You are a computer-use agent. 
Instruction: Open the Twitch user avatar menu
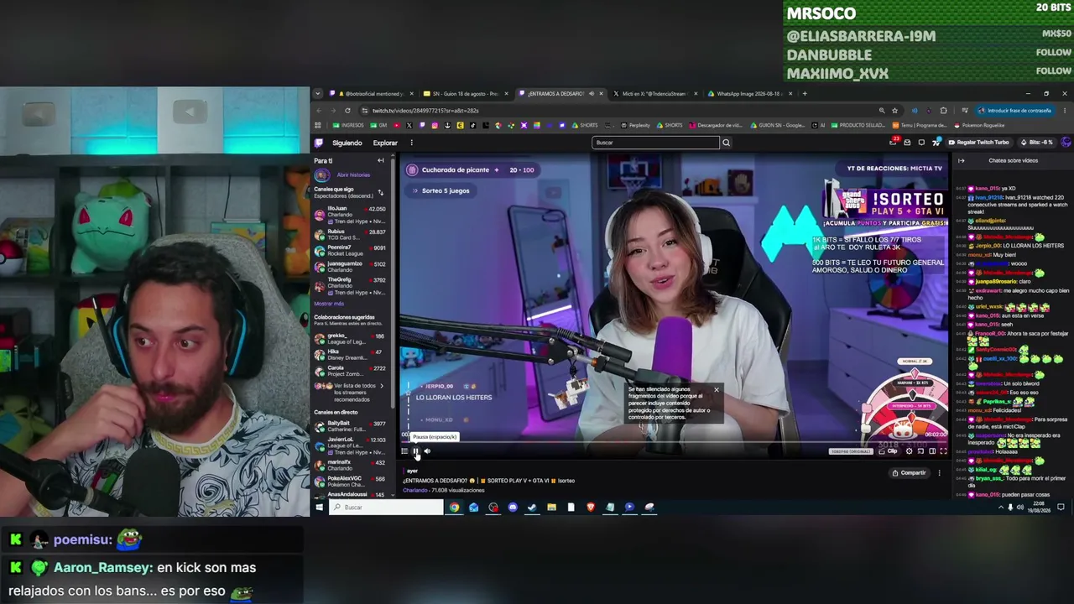[x=1066, y=143]
